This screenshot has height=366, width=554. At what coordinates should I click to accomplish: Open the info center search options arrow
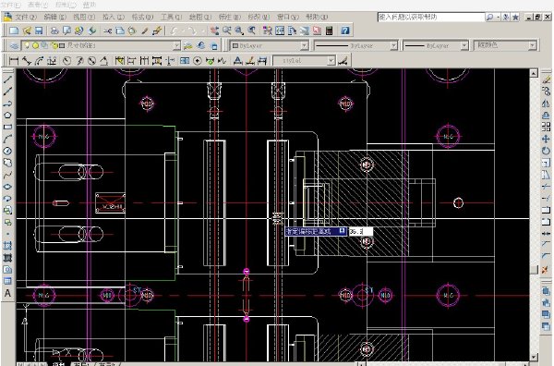tap(499, 17)
